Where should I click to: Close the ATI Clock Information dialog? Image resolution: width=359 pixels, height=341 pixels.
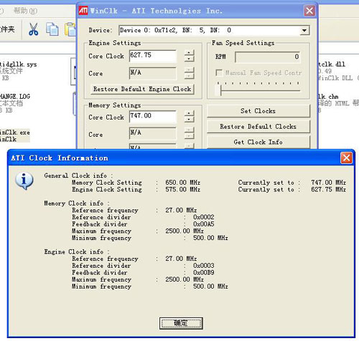346,158
